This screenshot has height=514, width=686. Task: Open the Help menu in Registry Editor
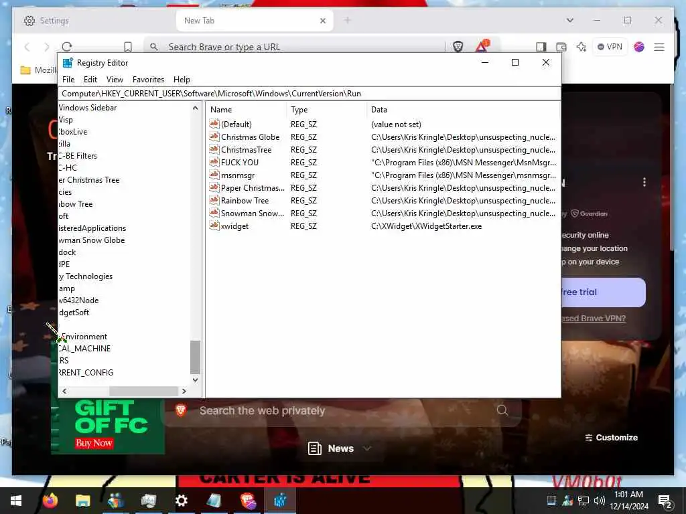click(x=182, y=80)
